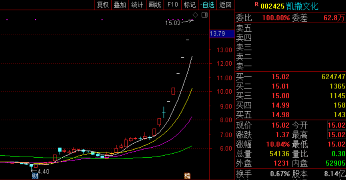Open the 叠加 overlay option
The width and height of the screenshot is (346, 180).
tap(120, 5)
